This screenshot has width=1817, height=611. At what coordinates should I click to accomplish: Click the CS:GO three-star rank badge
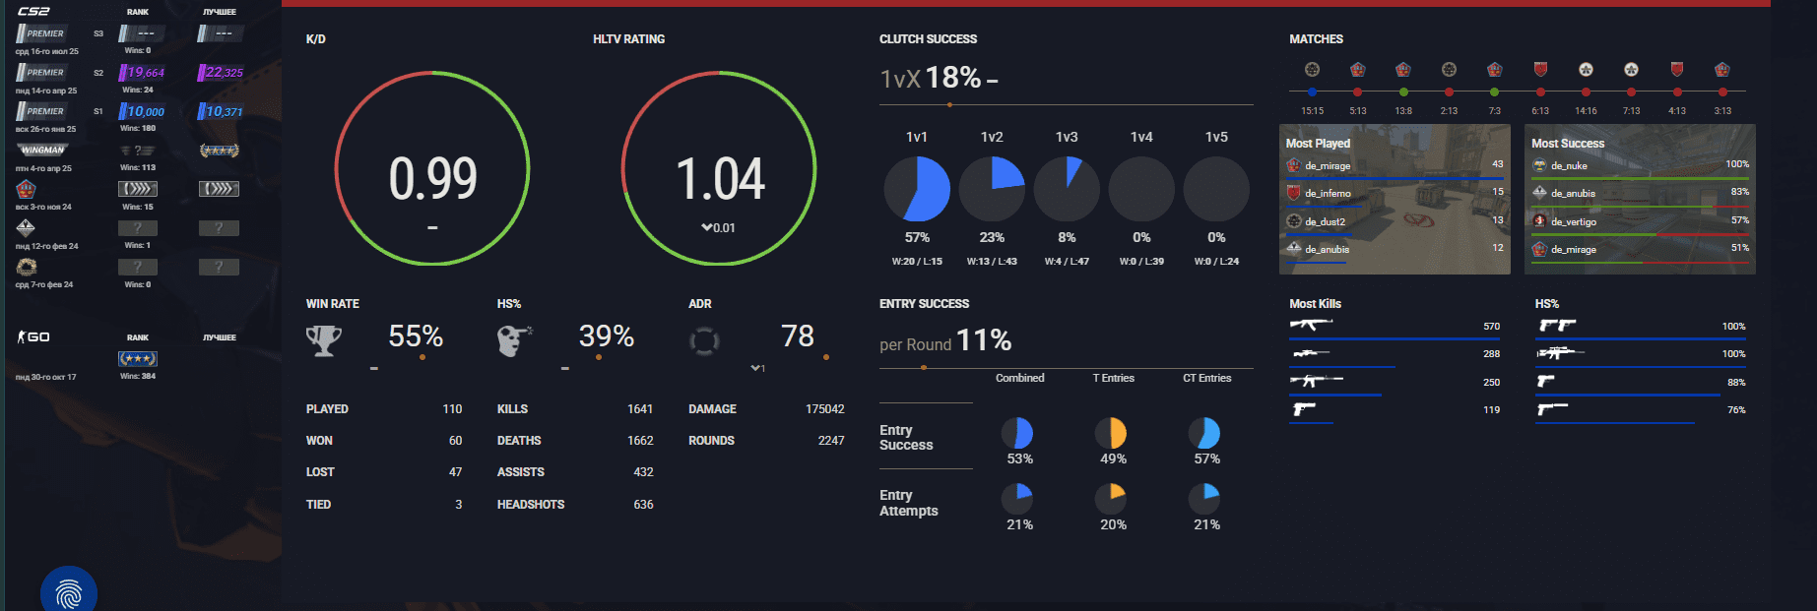[138, 359]
